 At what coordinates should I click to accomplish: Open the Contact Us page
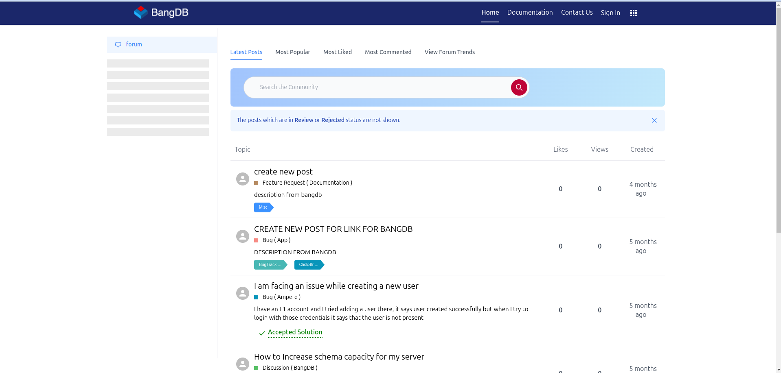[577, 13]
